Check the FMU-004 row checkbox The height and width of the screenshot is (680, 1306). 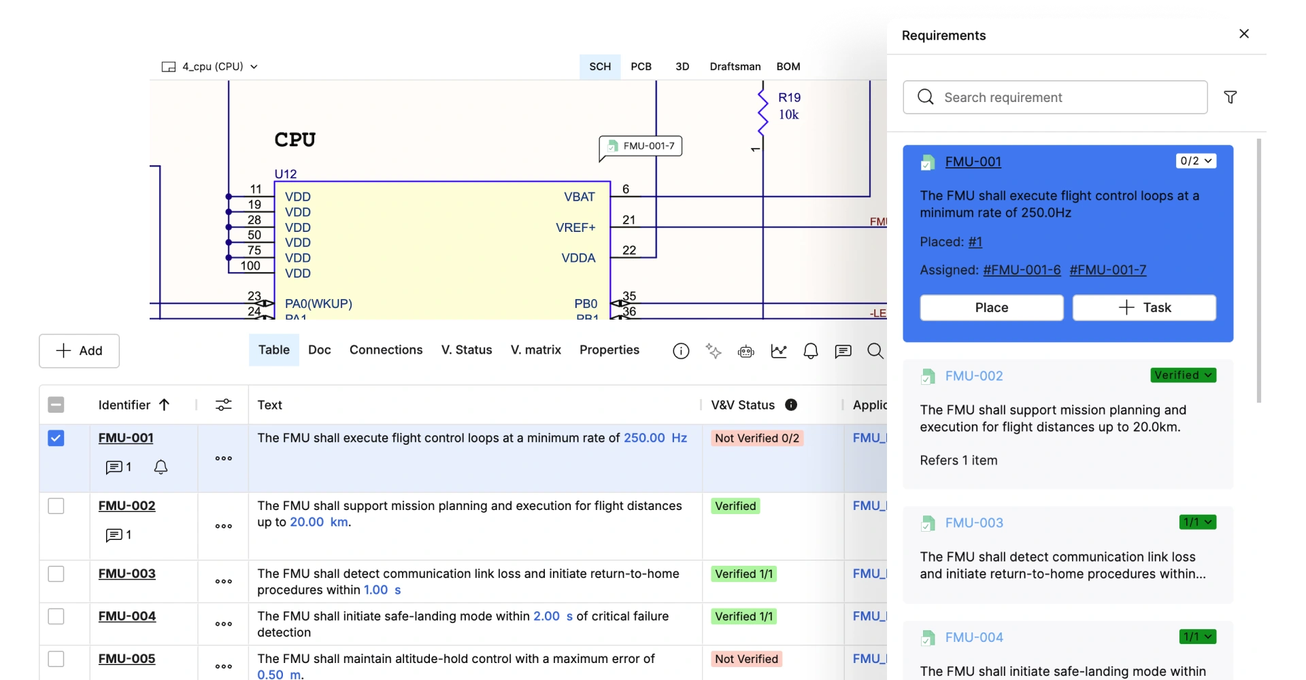(x=56, y=616)
